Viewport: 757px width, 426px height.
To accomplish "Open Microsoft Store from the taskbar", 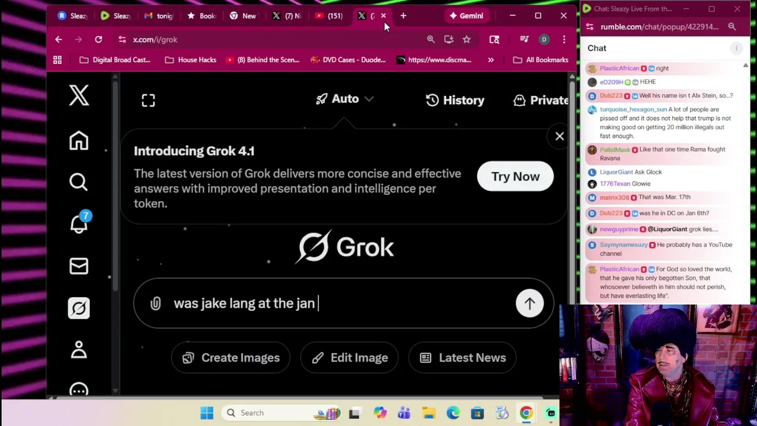I will click(x=477, y=412).
